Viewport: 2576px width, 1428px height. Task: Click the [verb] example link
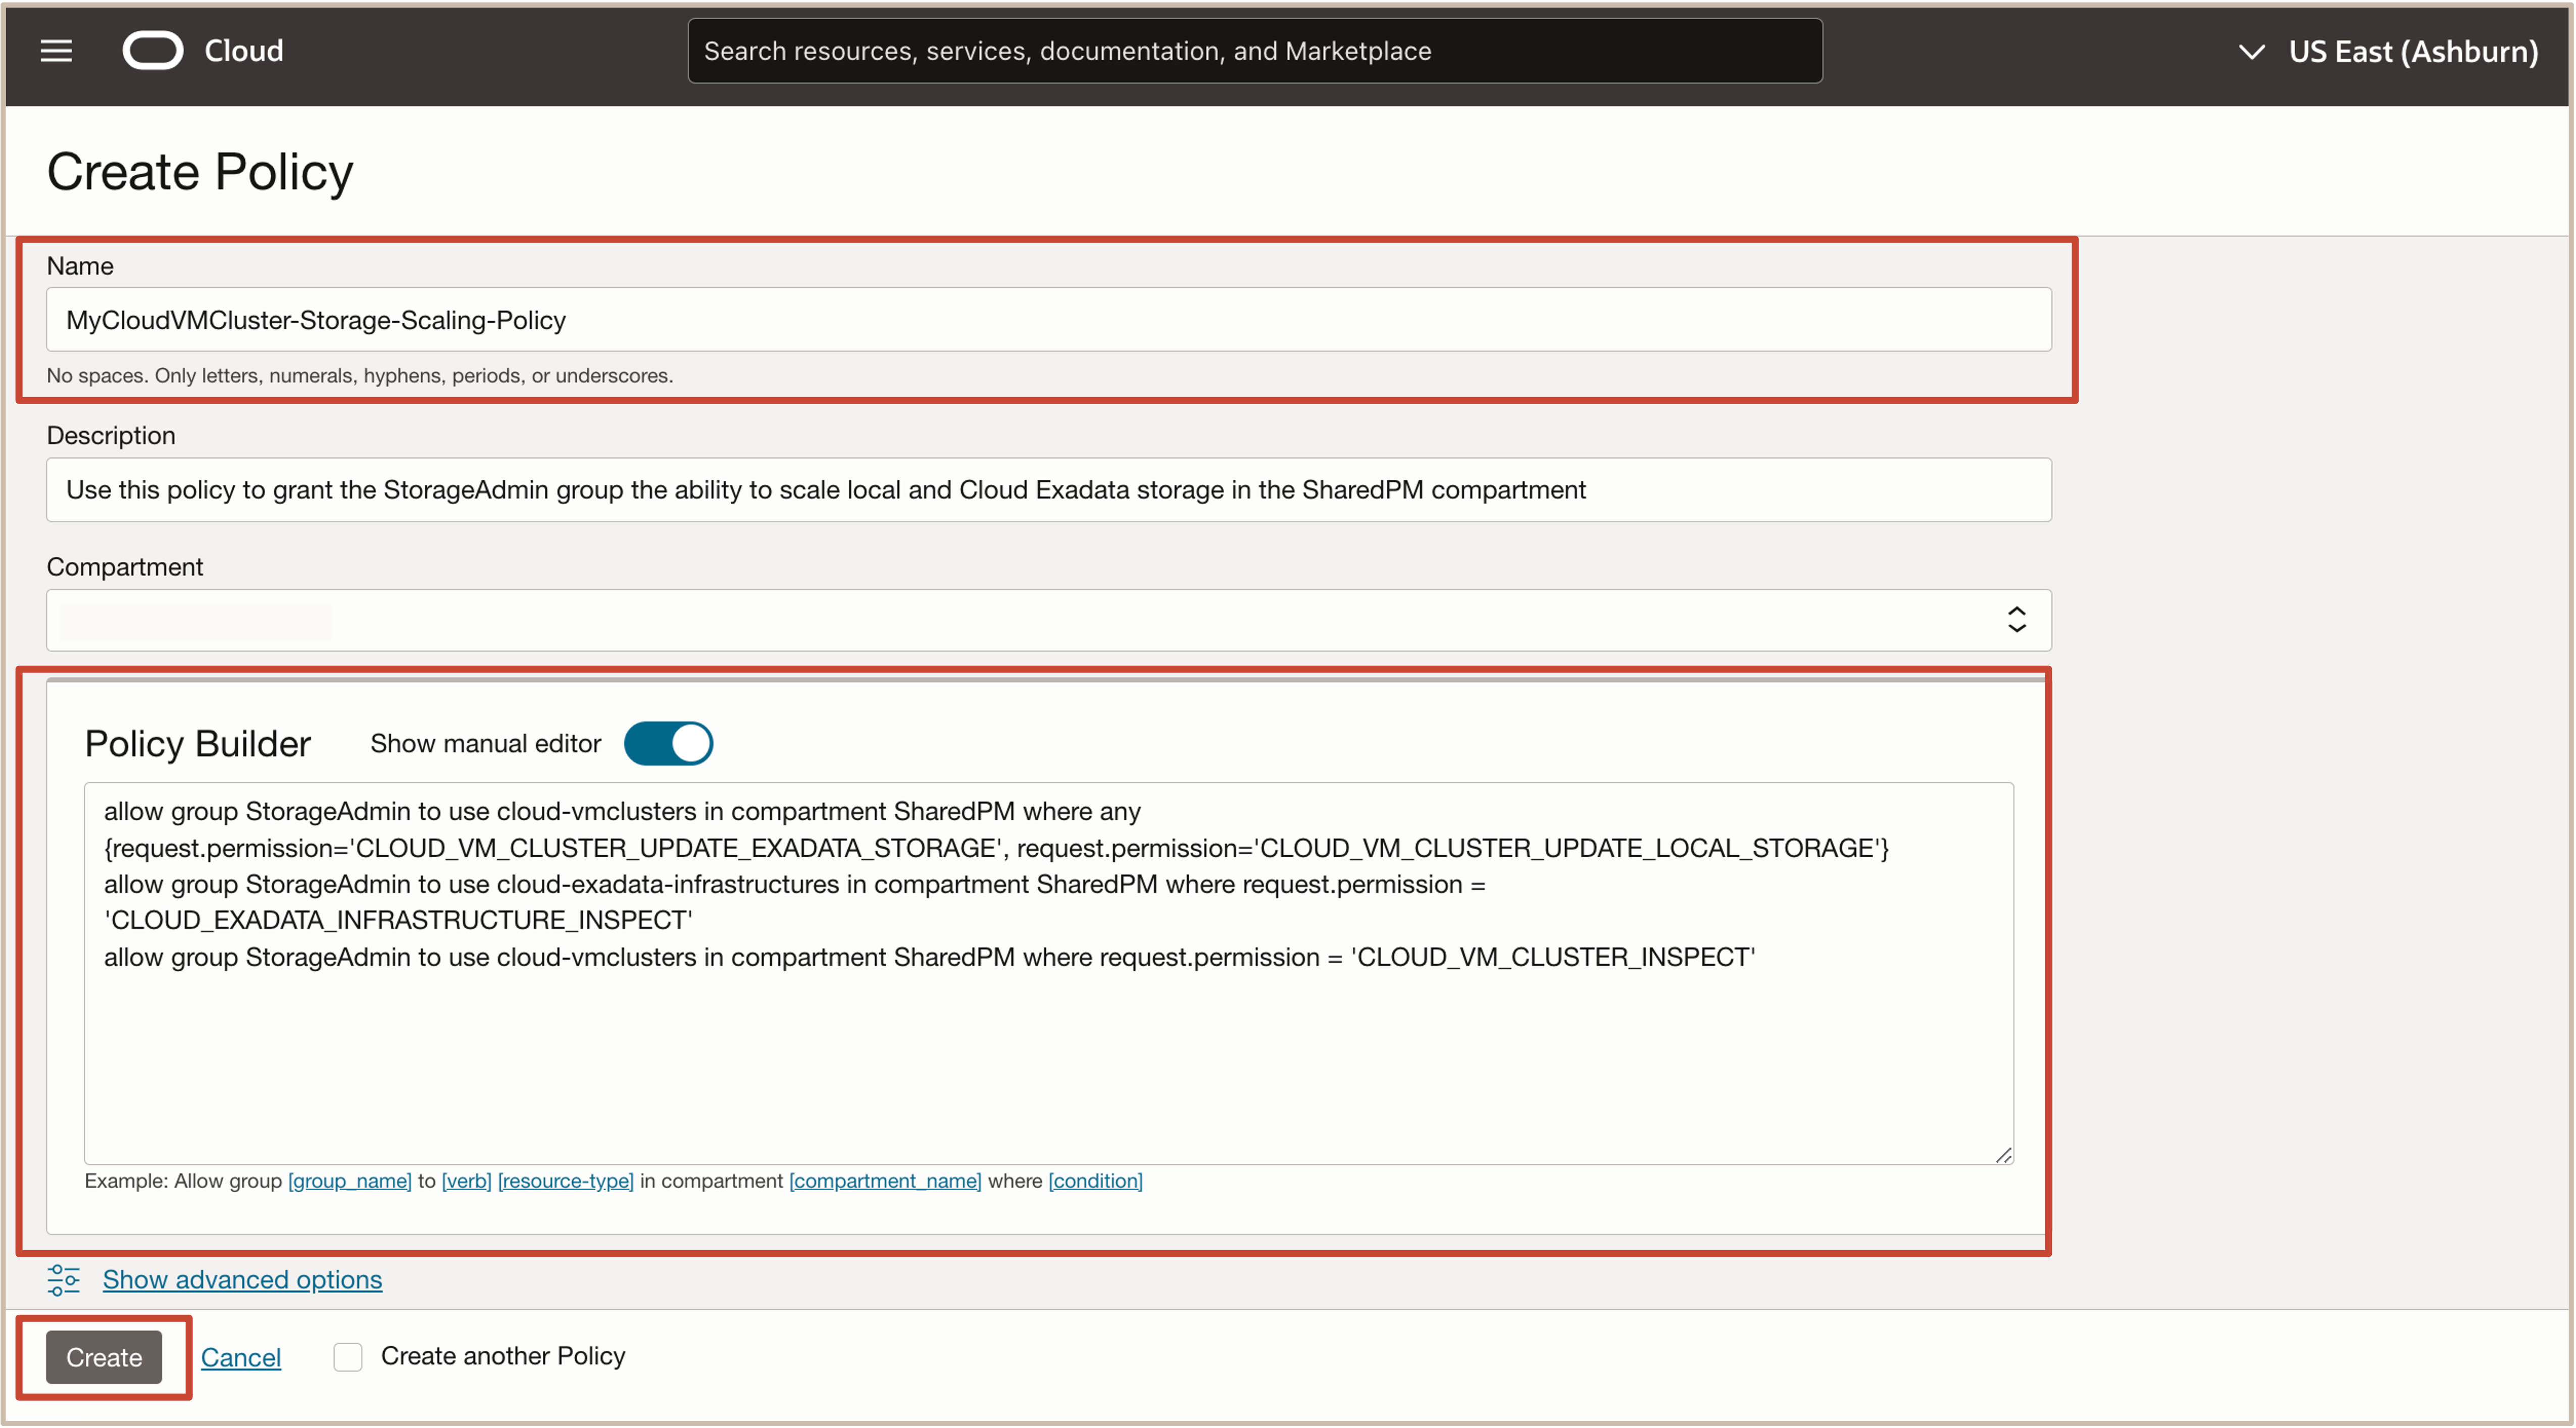[466, 1180]
